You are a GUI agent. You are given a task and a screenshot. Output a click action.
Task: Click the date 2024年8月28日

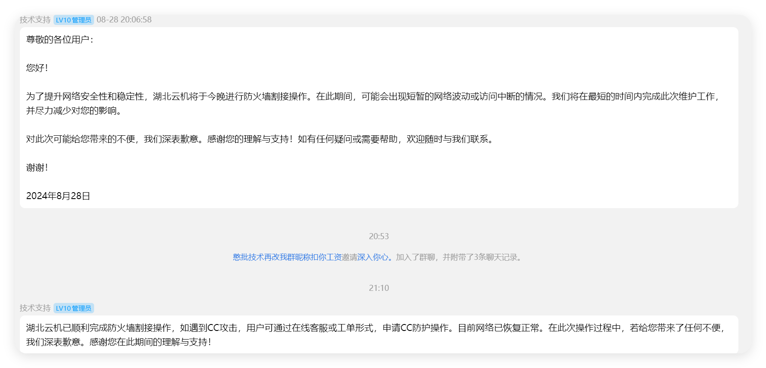click(x=58, y=196)
